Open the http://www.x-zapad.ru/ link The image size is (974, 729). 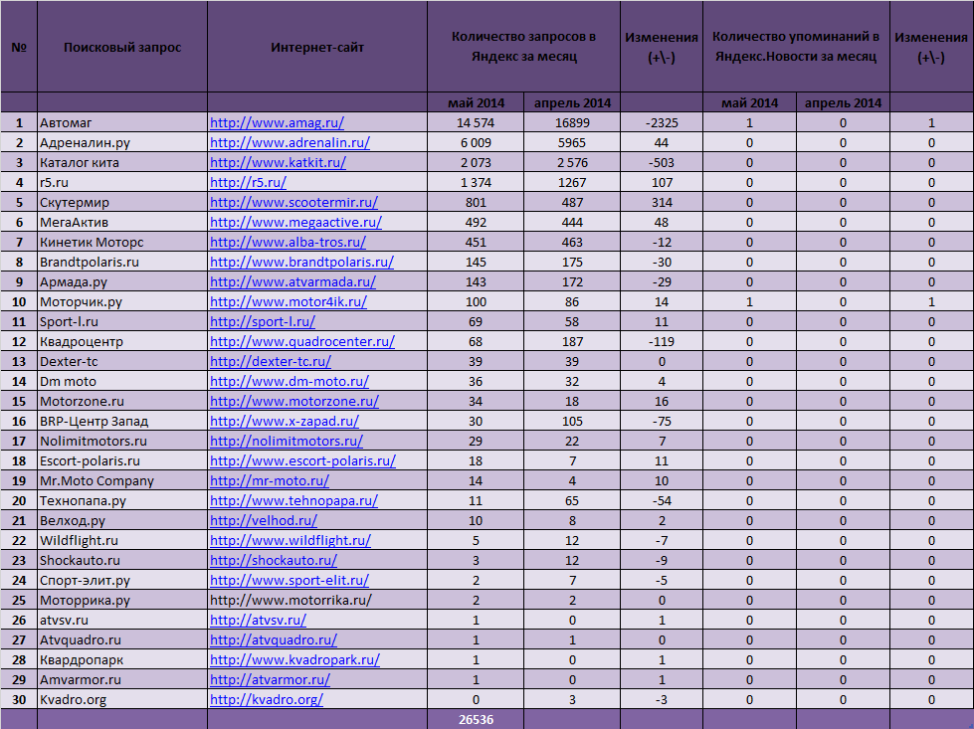tap(285, 421)
